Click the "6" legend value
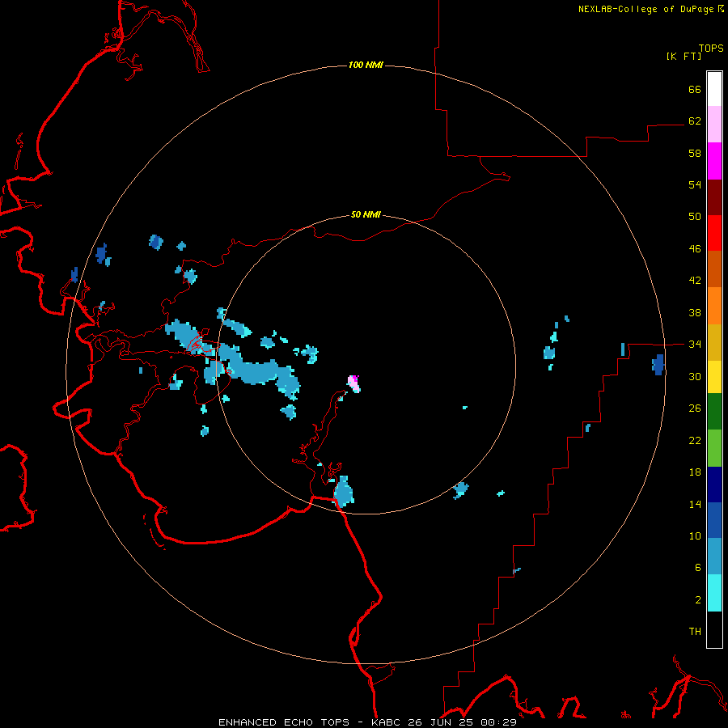The width and height of the screenshot is (728, 728). [x=698, y=568]
